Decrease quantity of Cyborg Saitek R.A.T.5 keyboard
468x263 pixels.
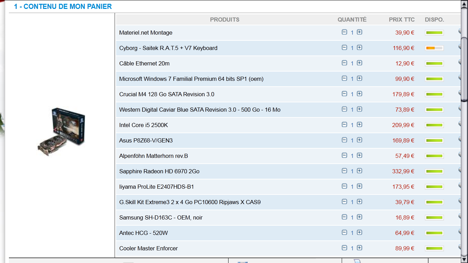coord(344,48)
